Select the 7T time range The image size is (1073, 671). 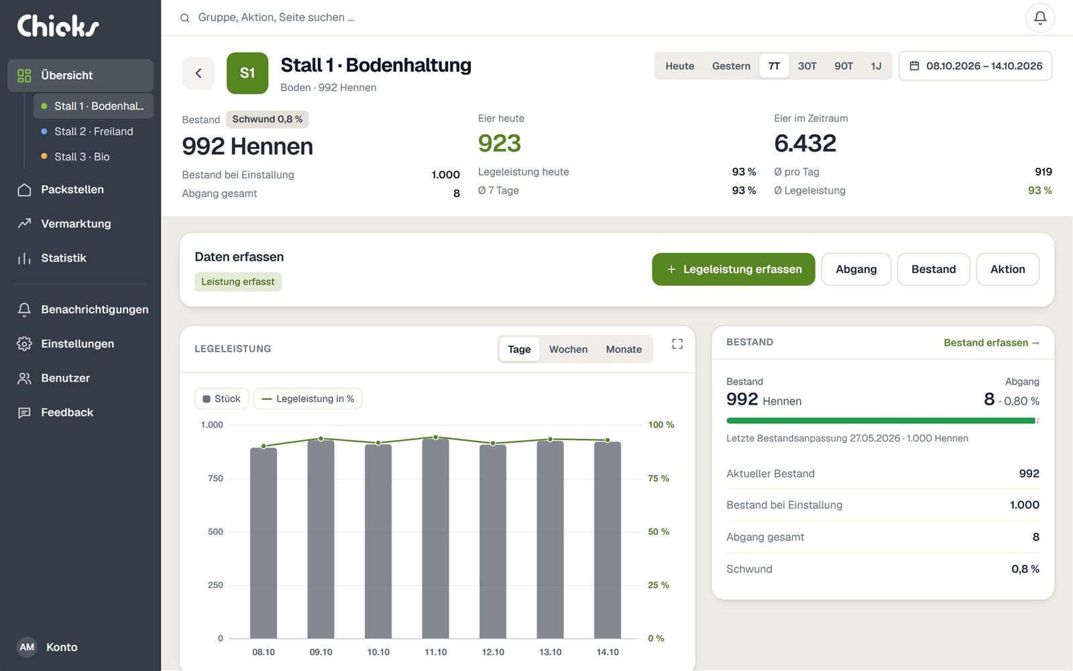point(774,66)
